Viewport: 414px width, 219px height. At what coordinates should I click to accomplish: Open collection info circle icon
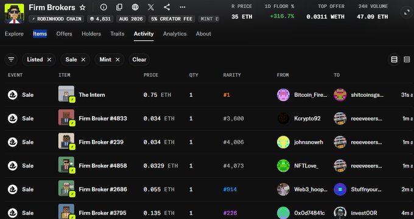click(x=103, y=7)
